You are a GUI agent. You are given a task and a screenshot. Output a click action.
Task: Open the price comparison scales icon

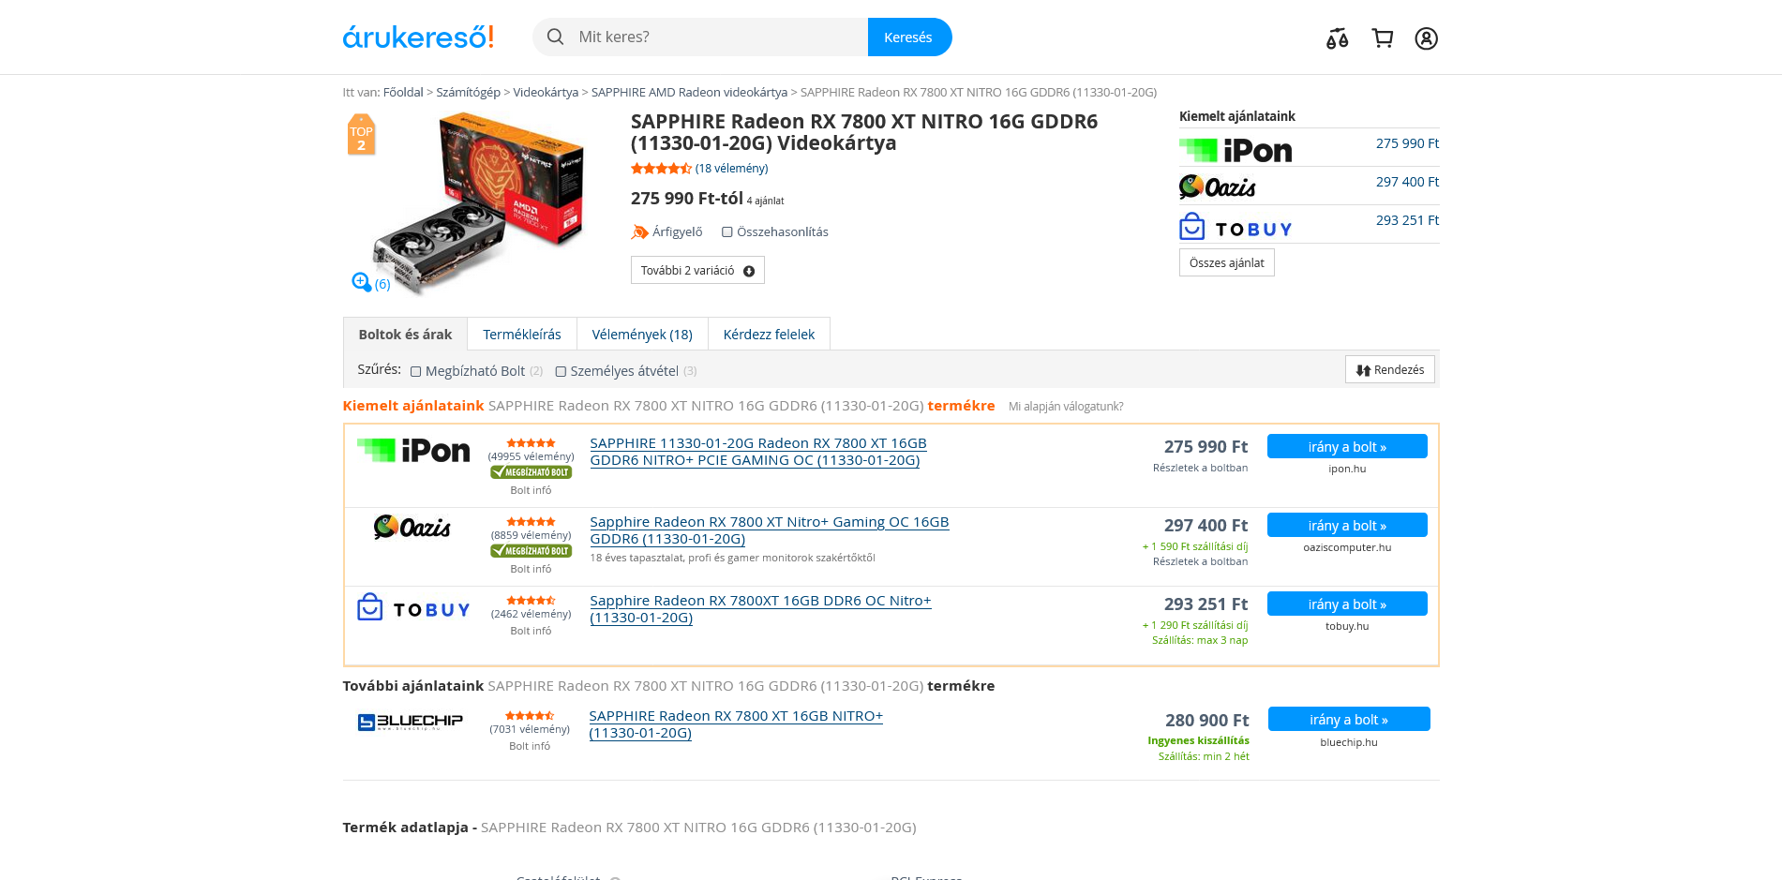1337,38
